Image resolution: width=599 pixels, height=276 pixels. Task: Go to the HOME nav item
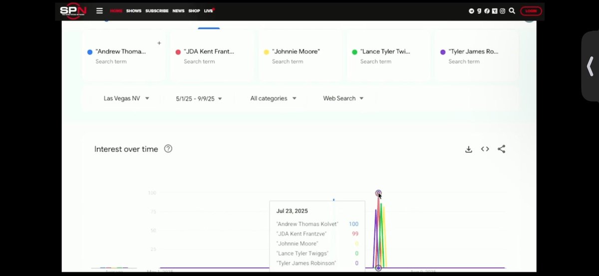click(x=116, y=10)
